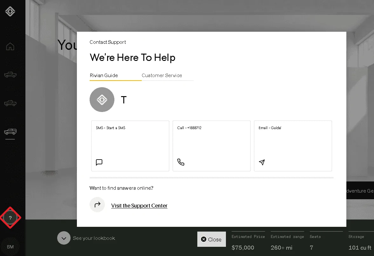The image size is (374, 256).
Task: Select the second pickup truck icon in the sidebar
Action: (10, 103)
